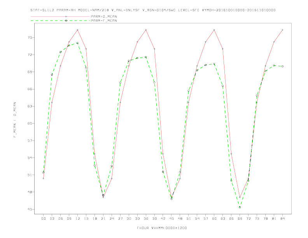
Task: Select y-axis tick label 54
Action: pyautogui.click(x=30, y=157)
